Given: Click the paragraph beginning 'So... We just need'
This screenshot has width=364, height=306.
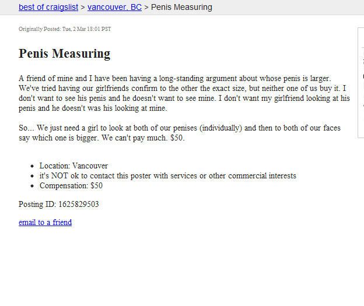Looking at the screenshot, I should tap(180, 133).
